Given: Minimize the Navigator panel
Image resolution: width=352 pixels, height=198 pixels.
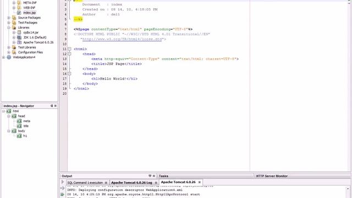Looking at the screenshot, I should point(52,106).
